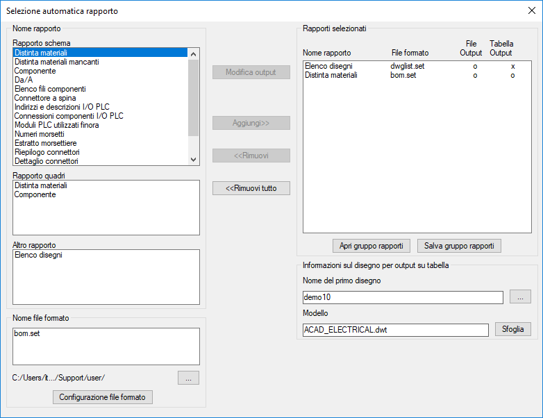
Task: Click the Modello template field
Action: pyautogui.click(x=395, y=330)
